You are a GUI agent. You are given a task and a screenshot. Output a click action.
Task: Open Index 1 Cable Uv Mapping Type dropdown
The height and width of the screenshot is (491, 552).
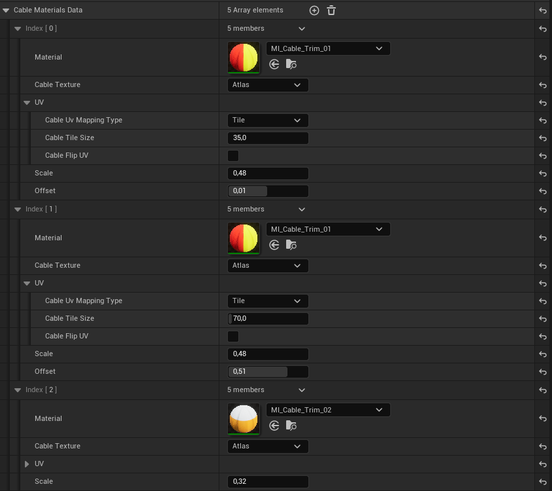click(x=268, y=301)
